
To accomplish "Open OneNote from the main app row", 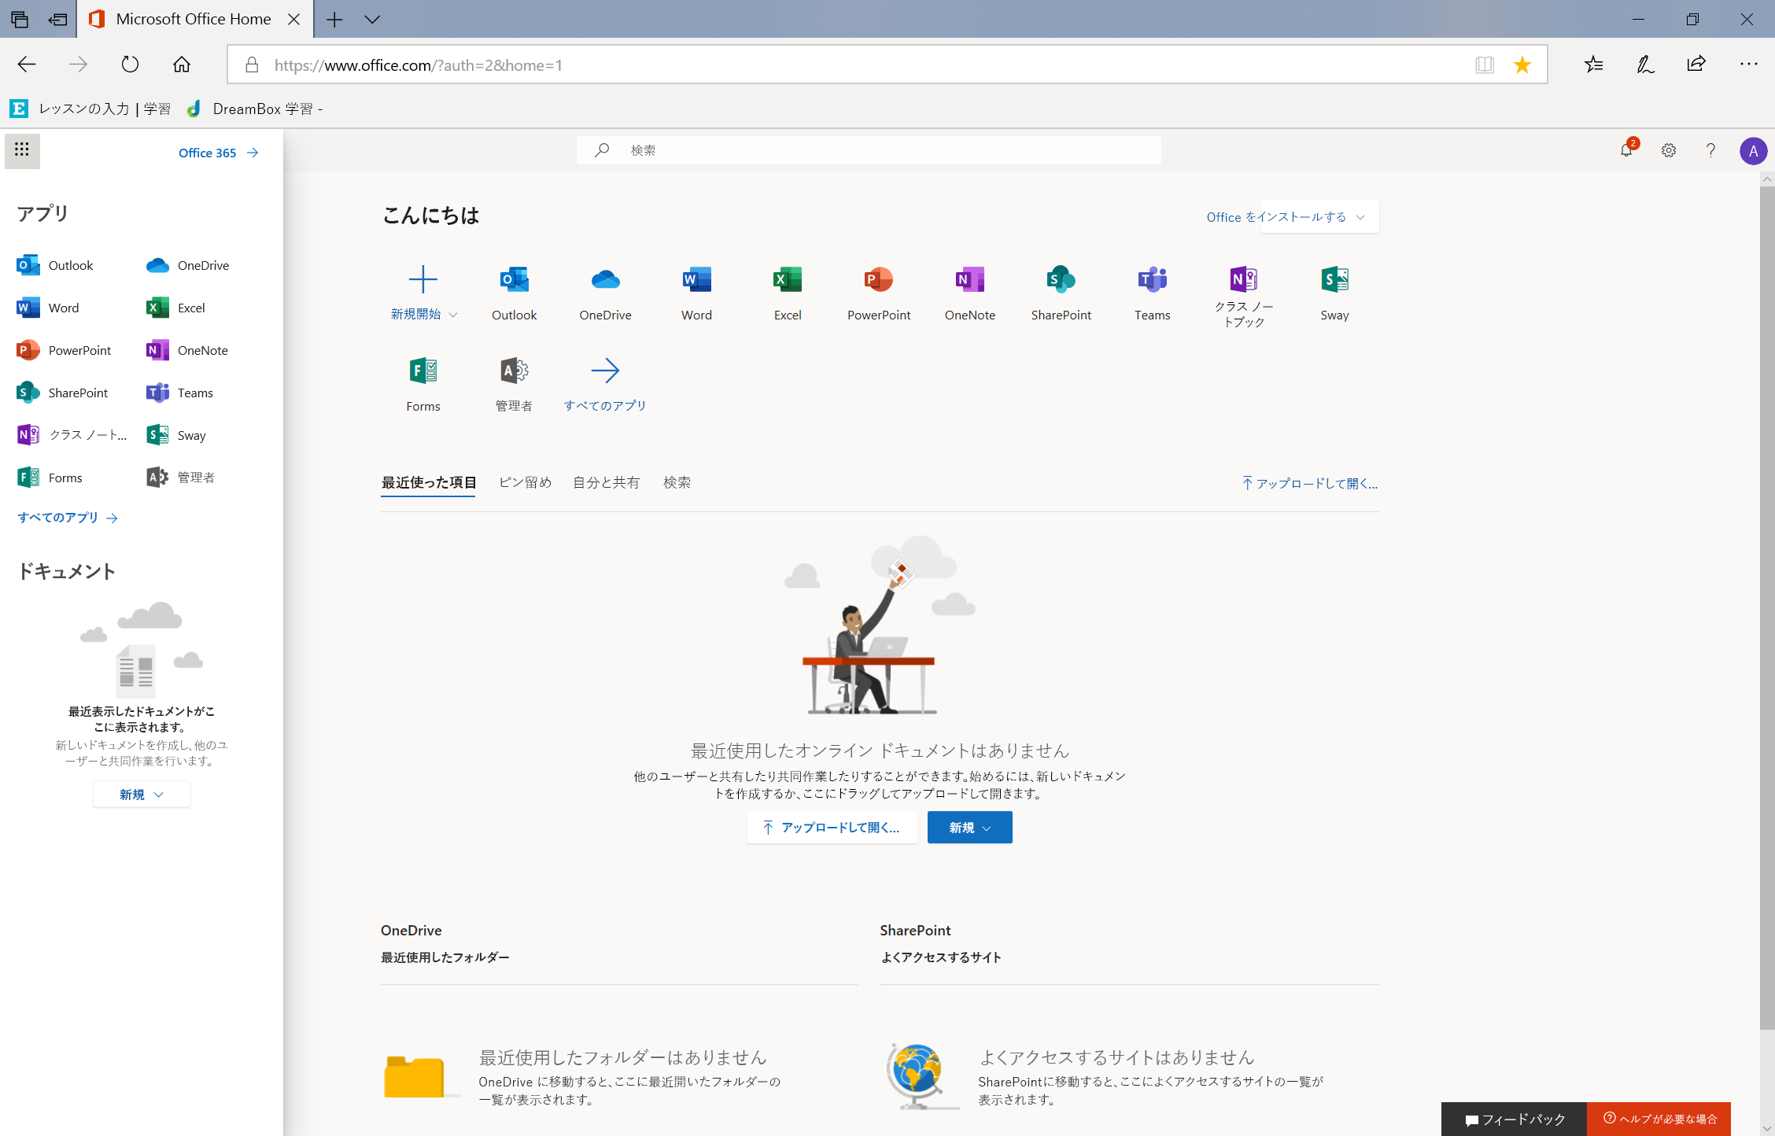I will pyautogui.click(x=970, y=293).
